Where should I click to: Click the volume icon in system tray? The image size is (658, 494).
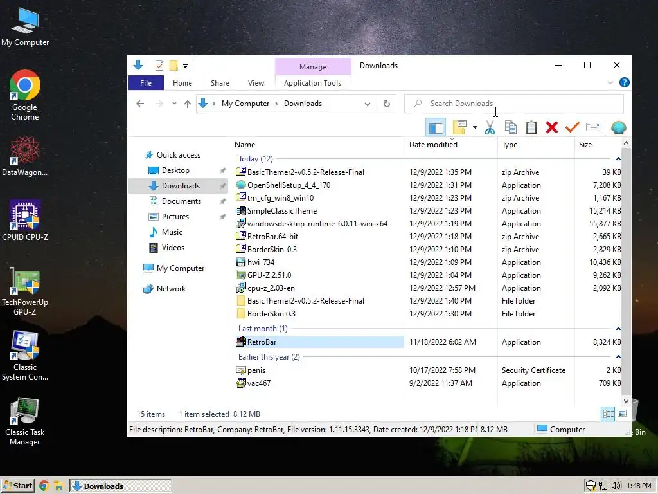pyautogui.click(x=616, y=486)
